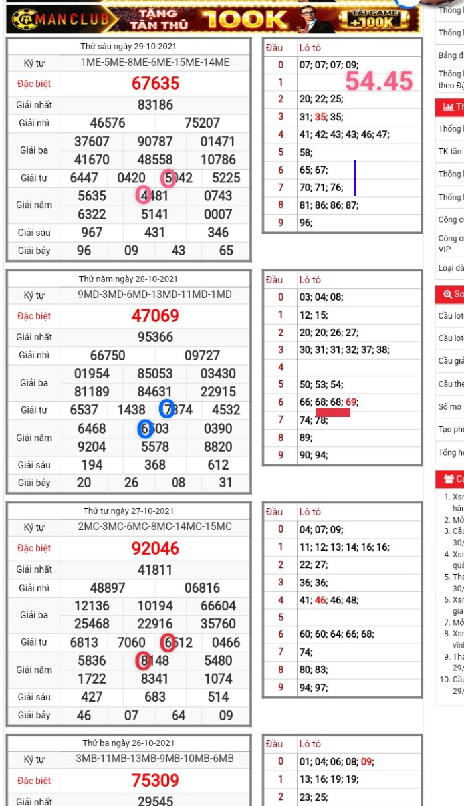The height and width of the screenshot is (806, 464).
Task: Click lô tô row '60; 60; 64; 66; 68;'
Action: click(x=337, y=636)
